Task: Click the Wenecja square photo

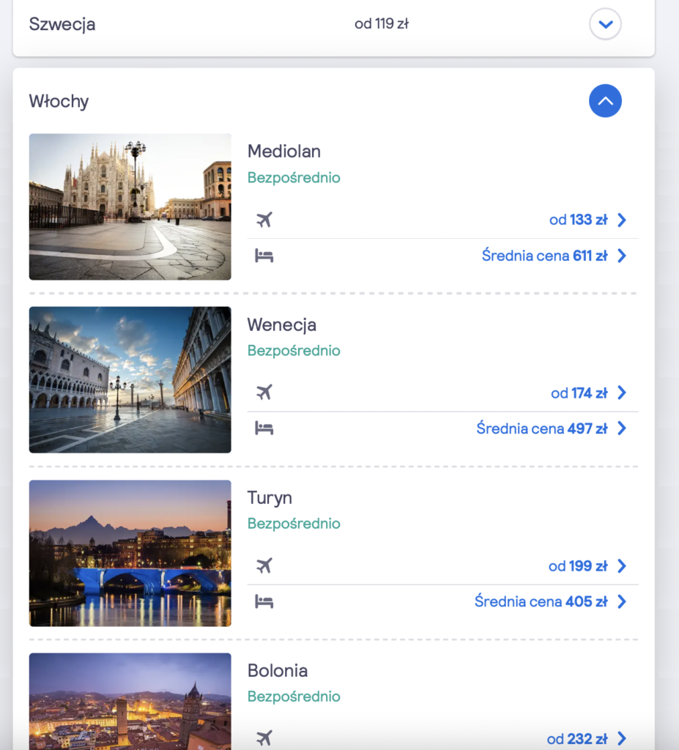Action: tap(130, 379)
